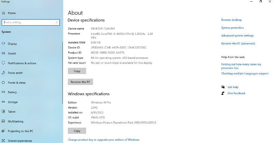Select the Battery icon in sidebar
Image resolution: width=273 pixels, height=143 pixels.
click(x=3, y=92)
